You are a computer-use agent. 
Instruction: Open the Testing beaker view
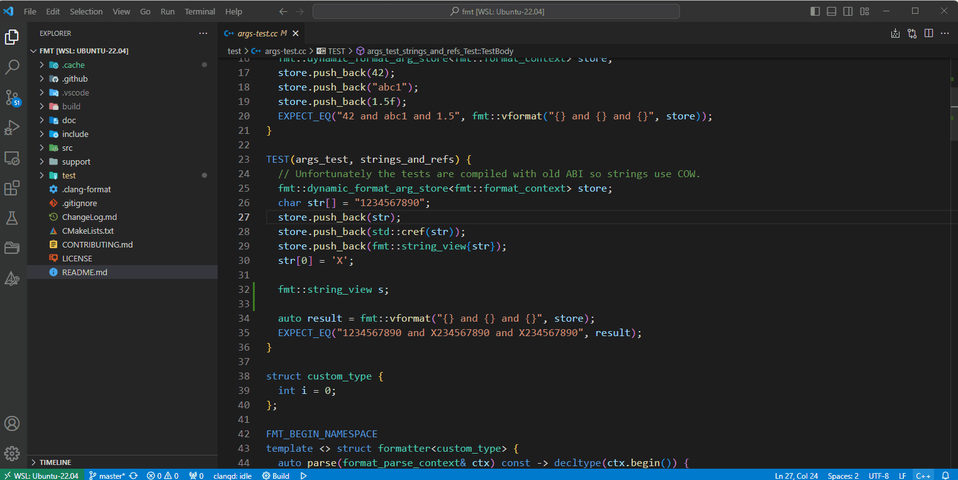point(12,218)
